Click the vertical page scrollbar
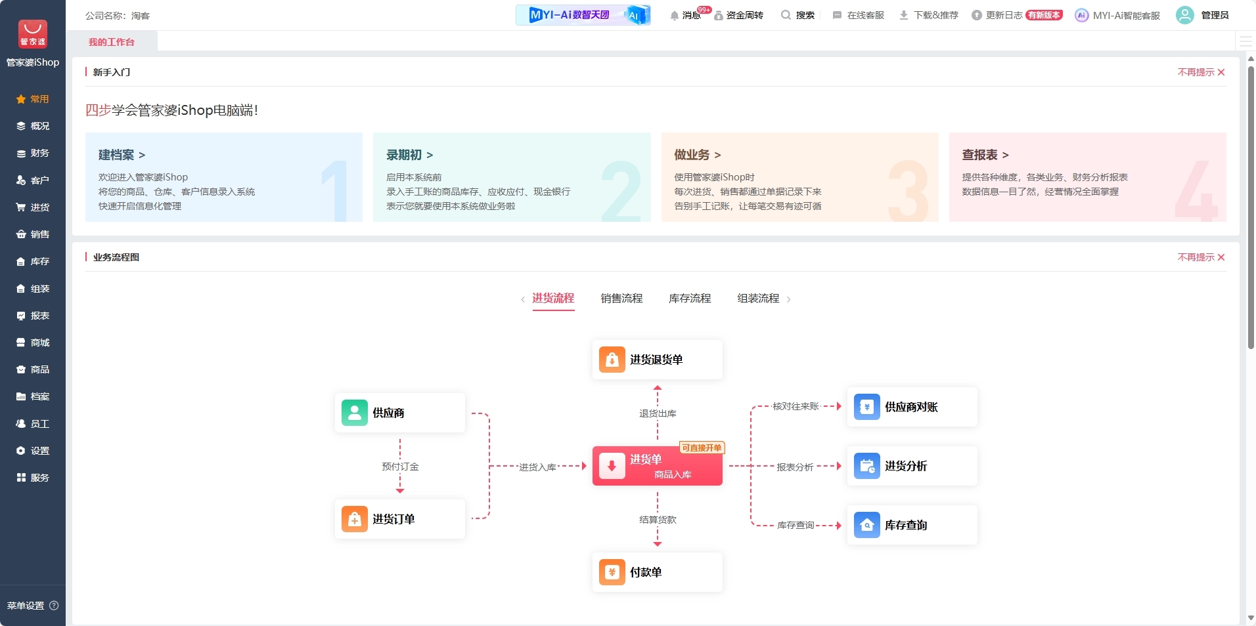Image resolution: width=1256 pixels, height=626 pixels. (1251, 217)
